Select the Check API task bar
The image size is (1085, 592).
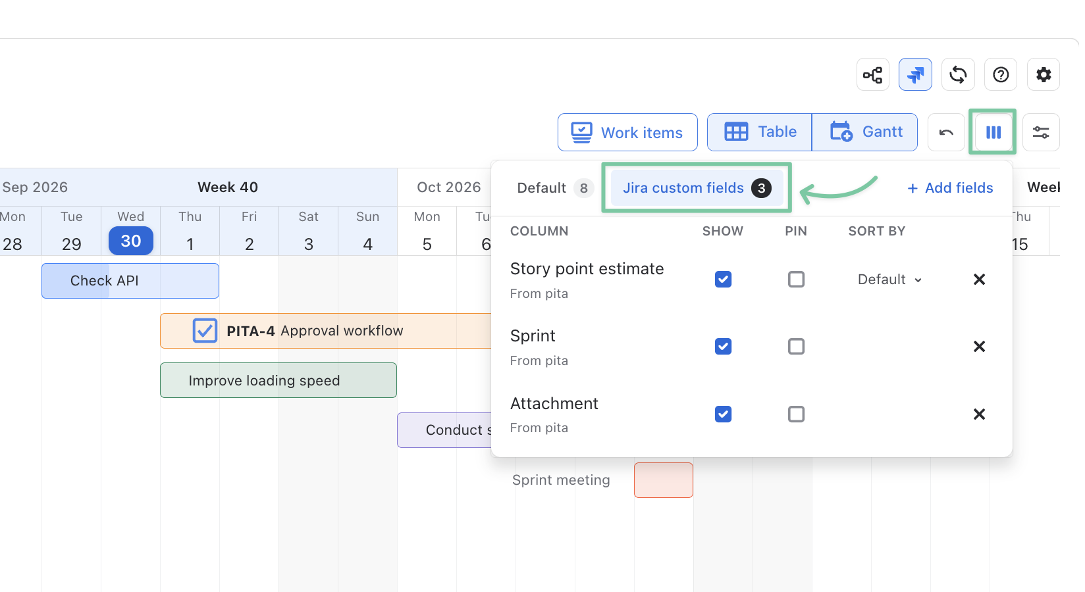(x=130, y=281)
